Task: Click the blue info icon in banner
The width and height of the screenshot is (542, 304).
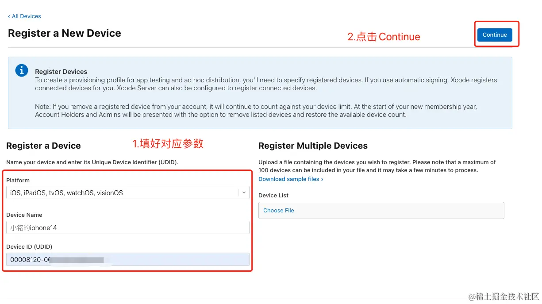Action: 22,70
